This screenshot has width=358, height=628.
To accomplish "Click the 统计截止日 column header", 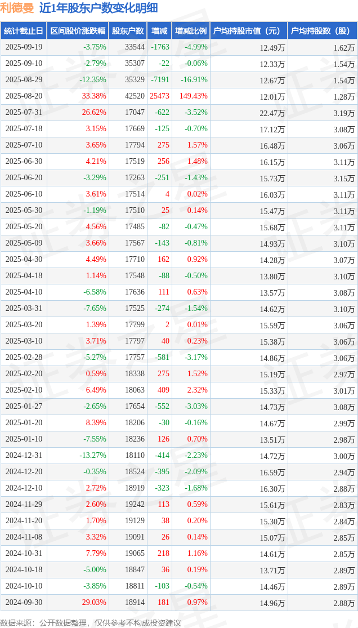I will point(24,31).
